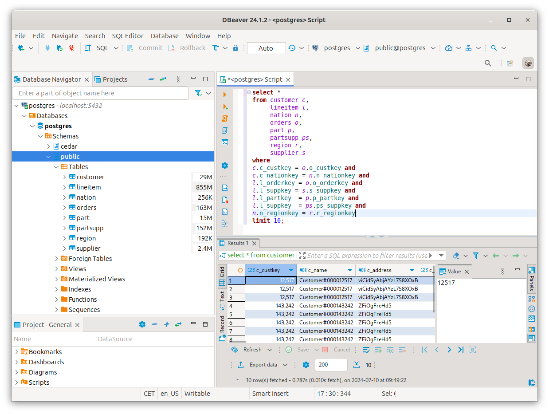Click the add row icon in results toolbar
Screen dimensions: 549x414
(378, 350)
